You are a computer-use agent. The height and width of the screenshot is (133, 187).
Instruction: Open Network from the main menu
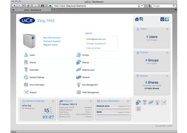tap(86, 77)
